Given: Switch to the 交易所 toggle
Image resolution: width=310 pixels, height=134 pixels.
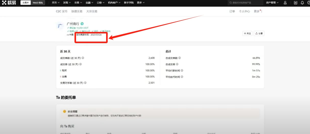Looking at the screenshot, I should 25,3.
